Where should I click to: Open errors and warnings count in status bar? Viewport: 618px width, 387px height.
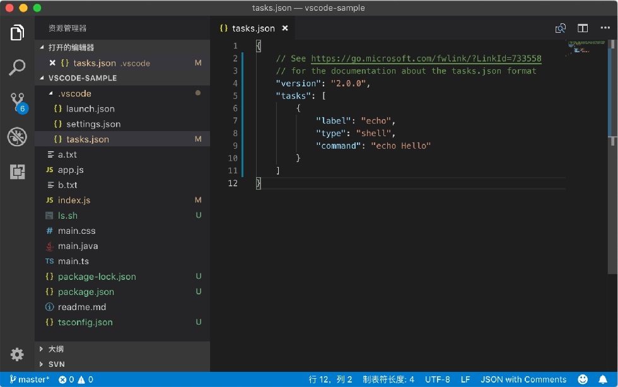tap(76, 379)
